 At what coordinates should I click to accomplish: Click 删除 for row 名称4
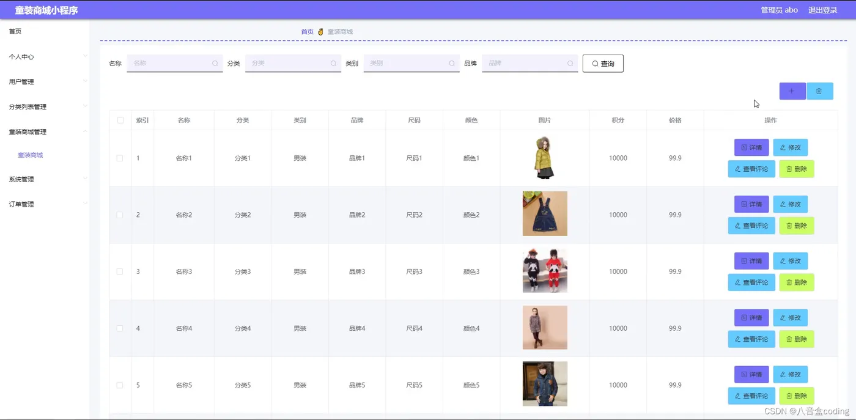point(797,339)
